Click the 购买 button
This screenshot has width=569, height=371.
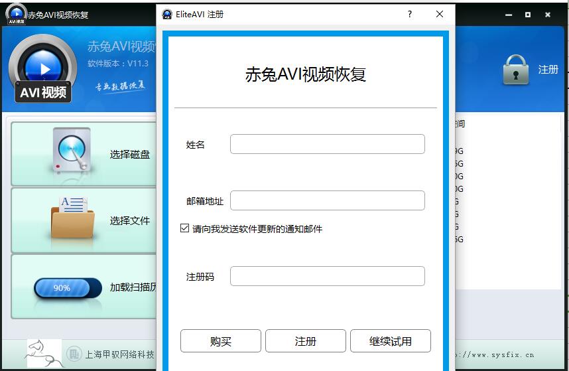pos(221,341)
